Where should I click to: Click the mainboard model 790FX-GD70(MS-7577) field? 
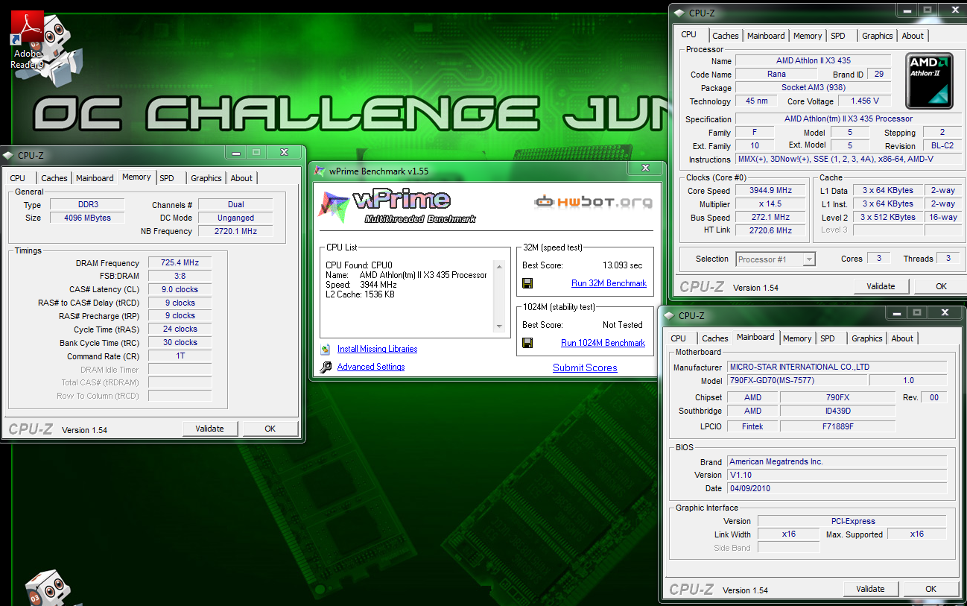coord(797,380)
